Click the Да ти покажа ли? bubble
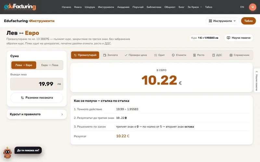This screenshot has height=162, width=260. (x=28, y=150)
